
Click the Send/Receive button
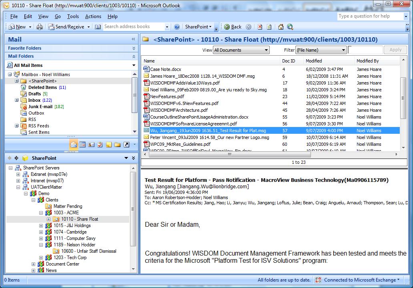point(67,27)
